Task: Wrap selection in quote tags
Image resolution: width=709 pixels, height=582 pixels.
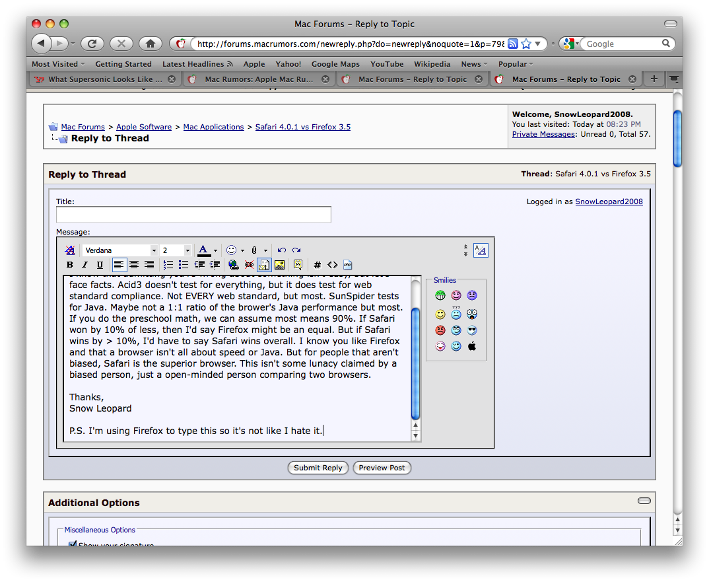Action: click(x=298, y=265)
